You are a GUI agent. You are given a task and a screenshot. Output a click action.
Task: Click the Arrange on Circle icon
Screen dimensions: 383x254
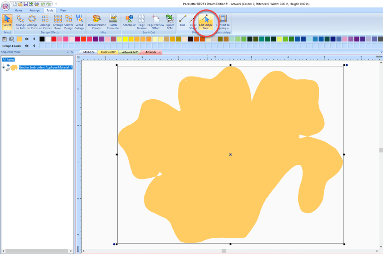[x=32, y=21]
